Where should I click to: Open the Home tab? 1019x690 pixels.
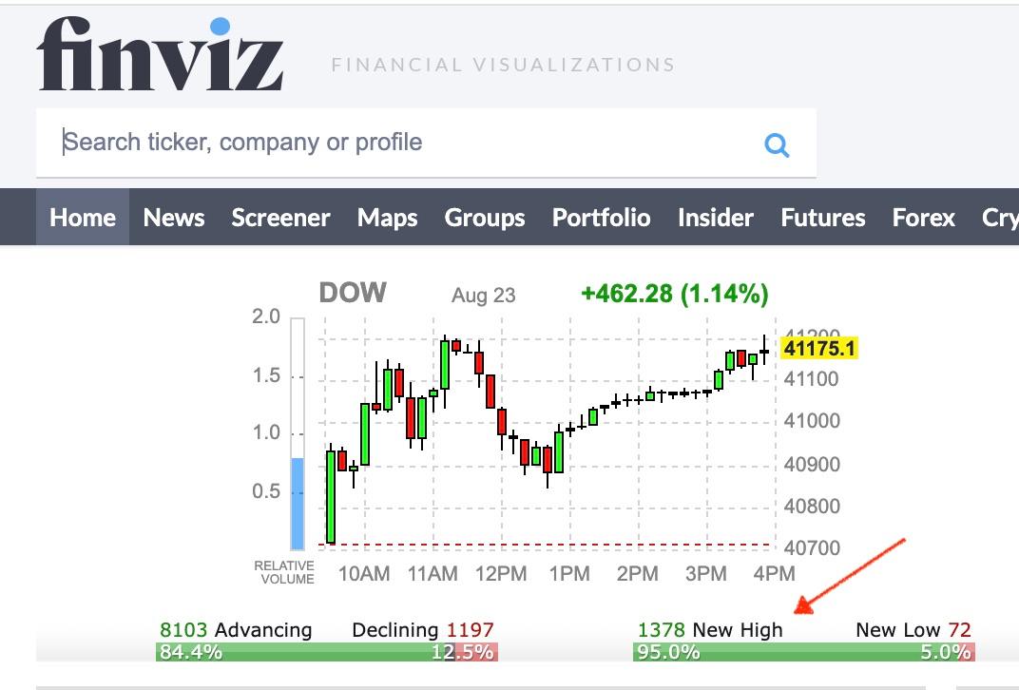click(83, 218)
